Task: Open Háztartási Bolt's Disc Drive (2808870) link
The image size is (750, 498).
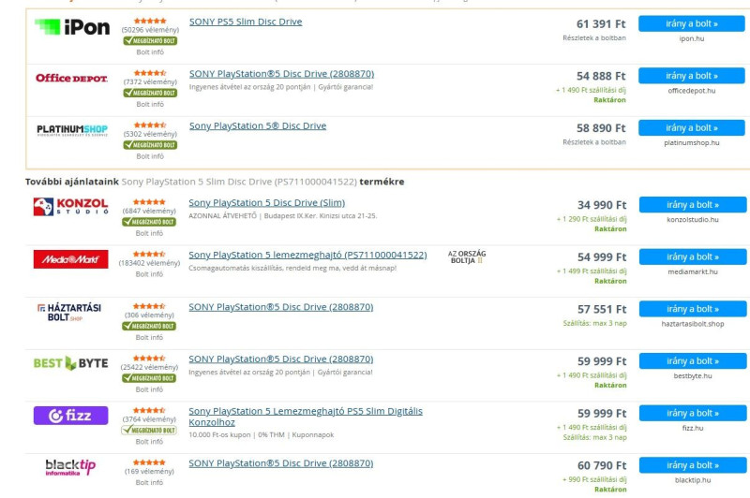Action: coord(280,306)
